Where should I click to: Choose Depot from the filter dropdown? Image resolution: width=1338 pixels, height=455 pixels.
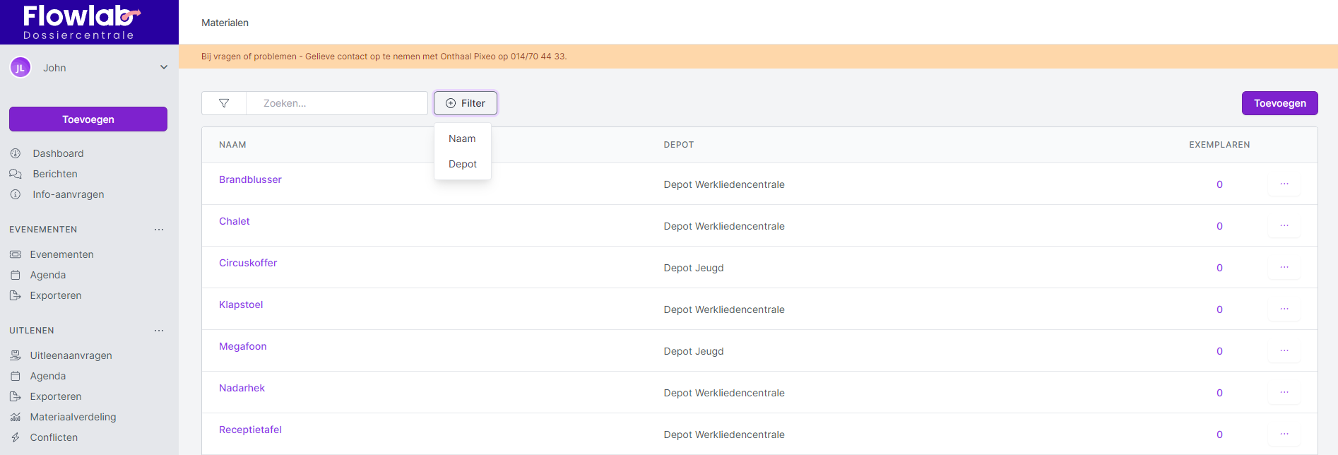coord(462,164)
